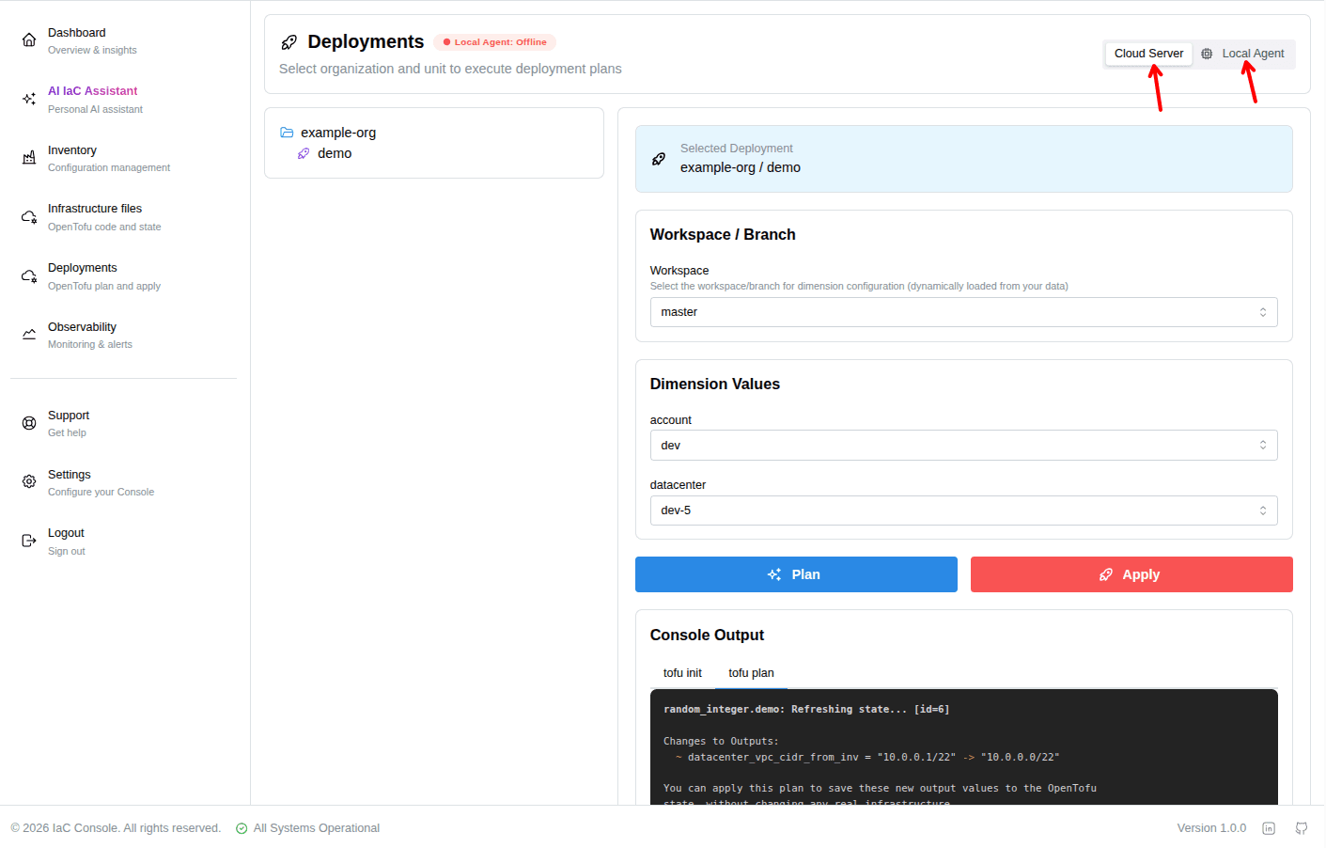The image size is (1326, 848).
Task: Click the Logout sign-out icon
Action: click(x=29, y=539)
